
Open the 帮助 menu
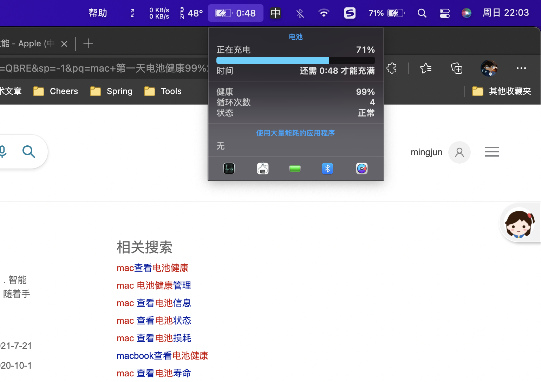tap(98, 13)
